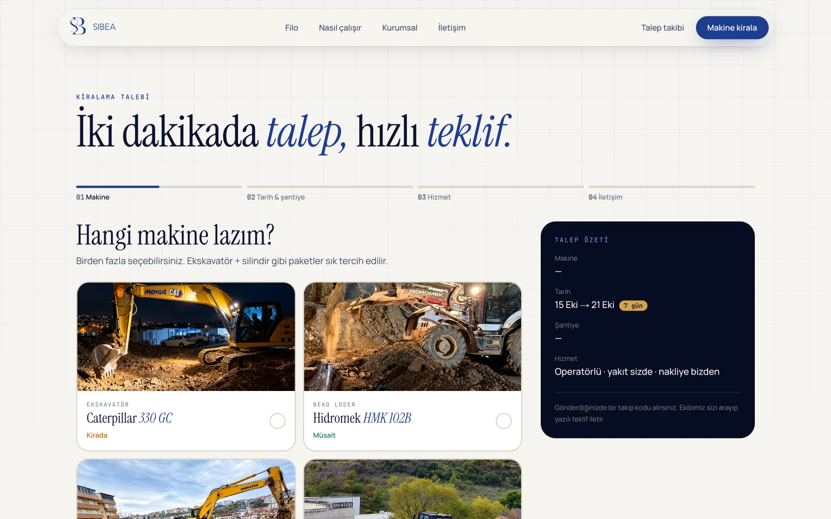
Task: Click the 7 gün duration badge
Action: [x=633, y=306]
